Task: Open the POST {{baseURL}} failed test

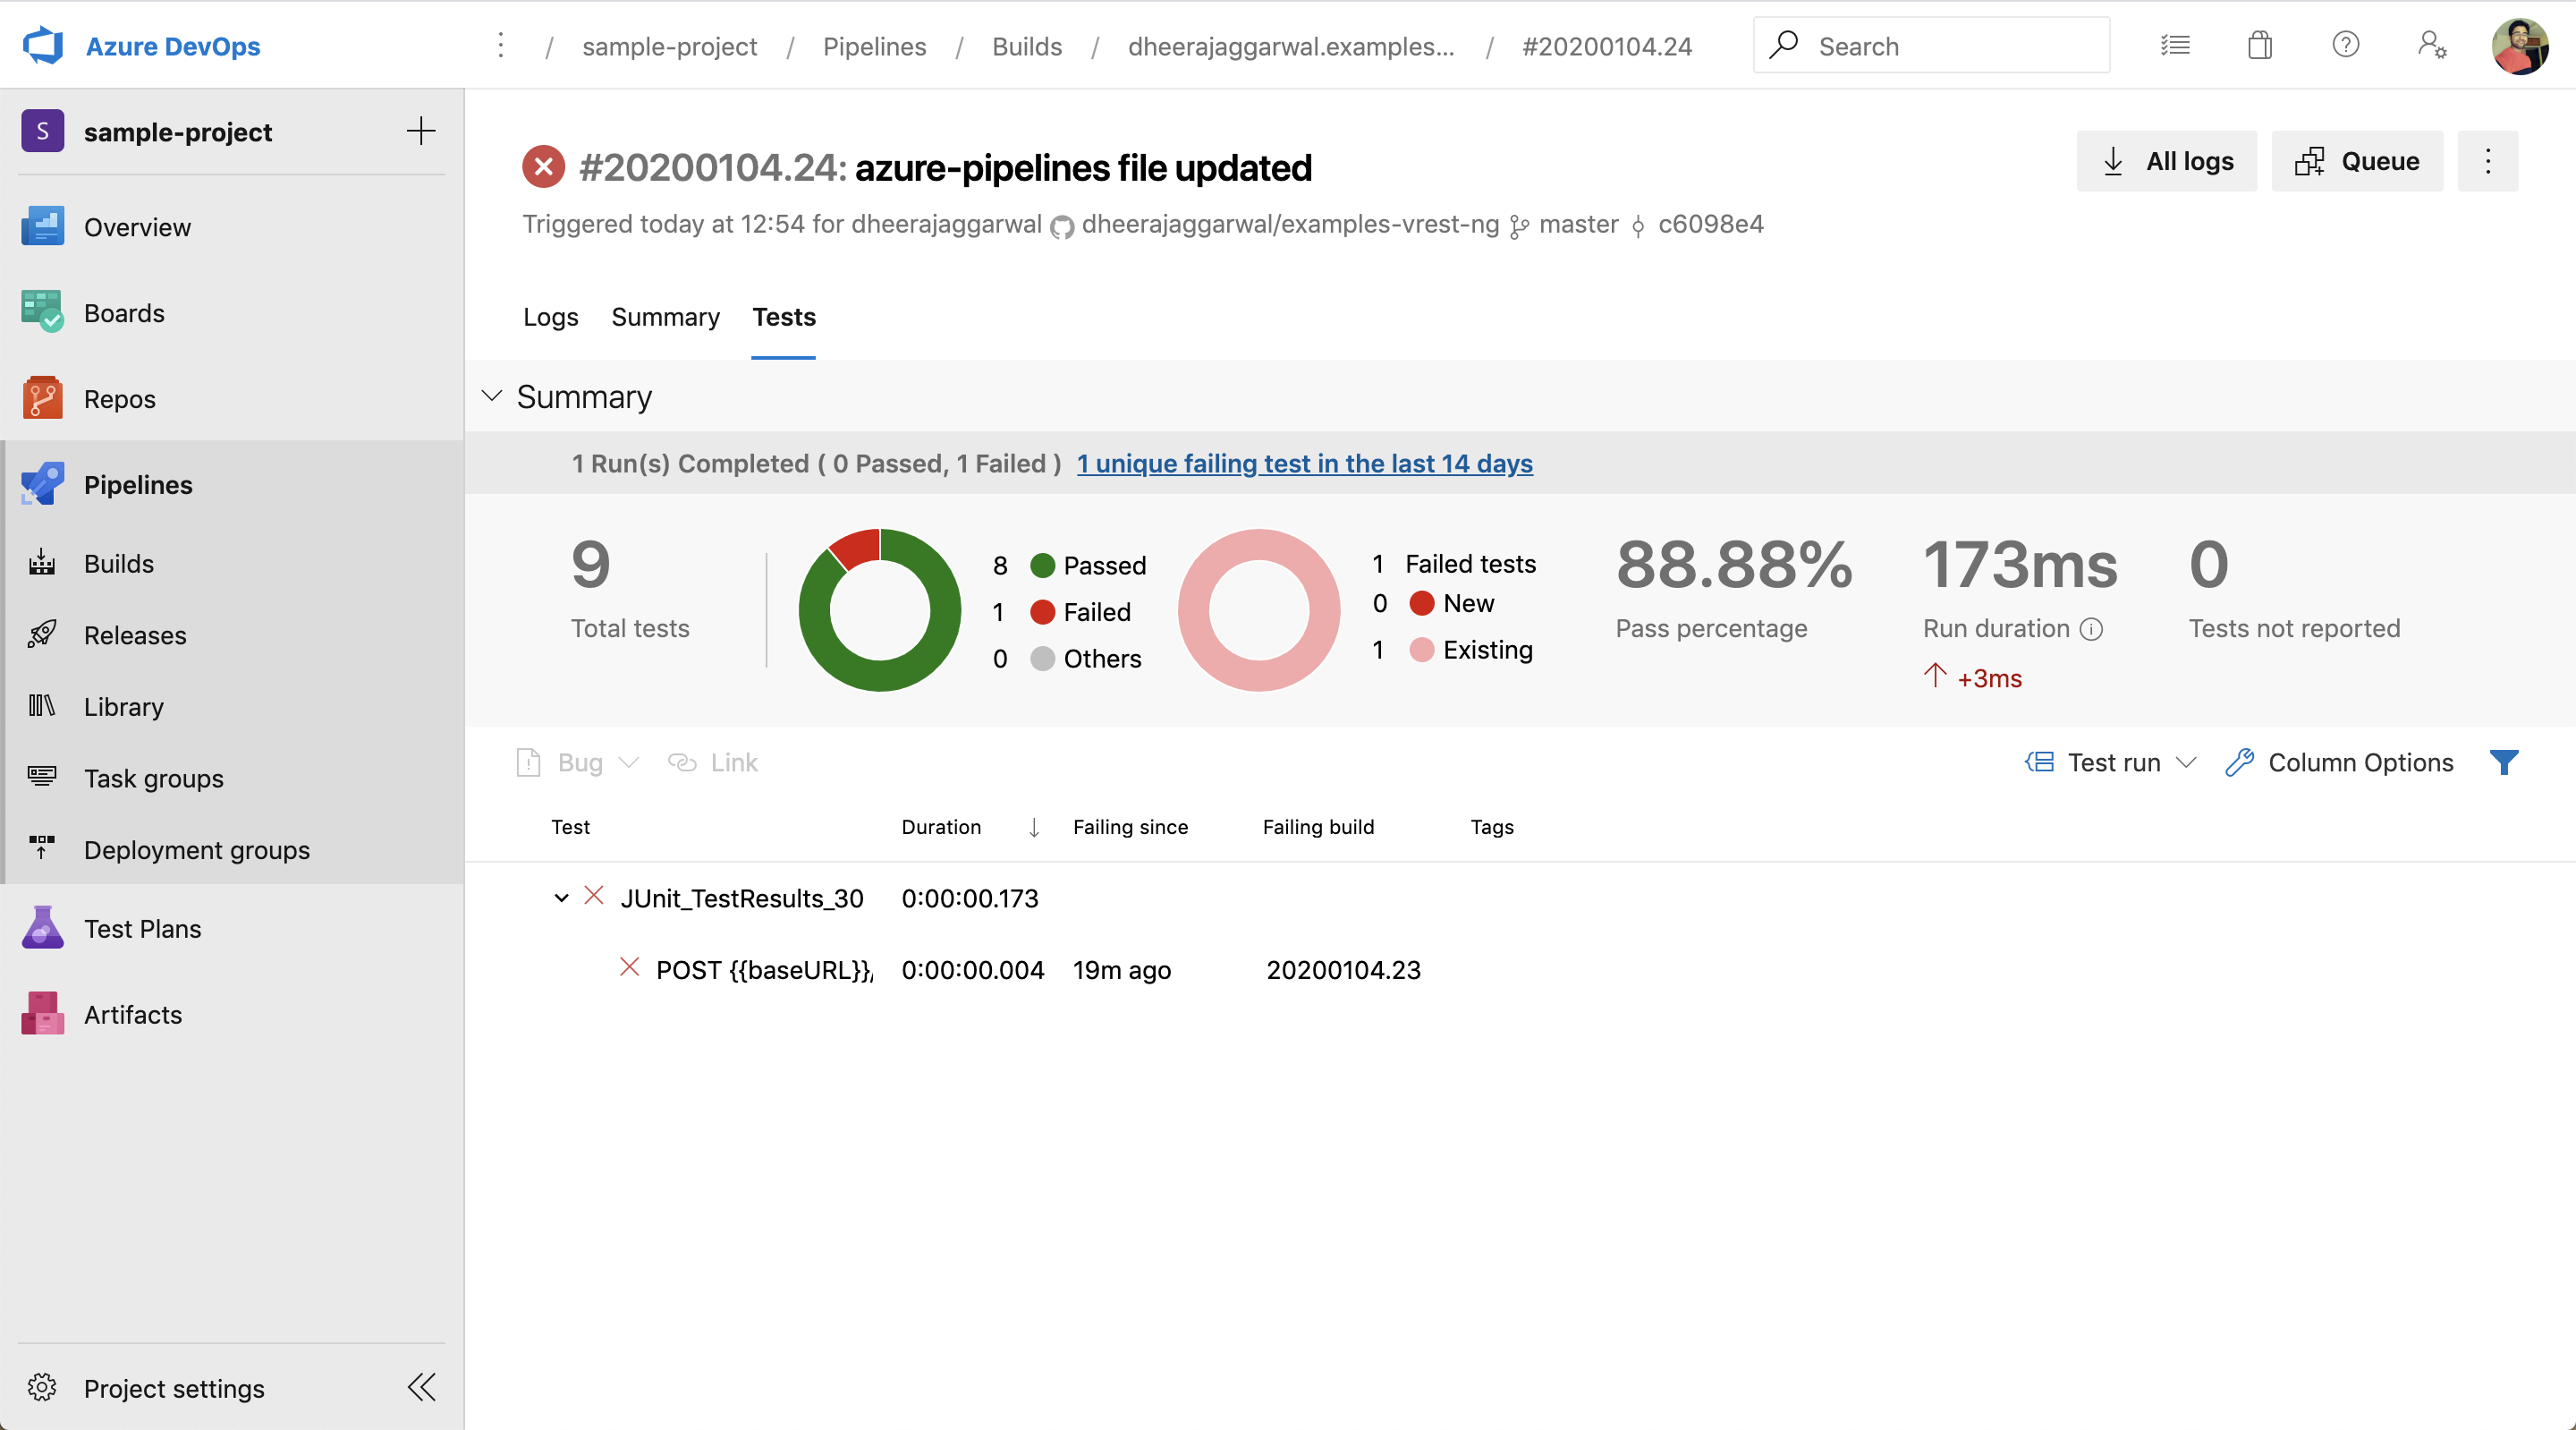Action: tap(764, 970)
